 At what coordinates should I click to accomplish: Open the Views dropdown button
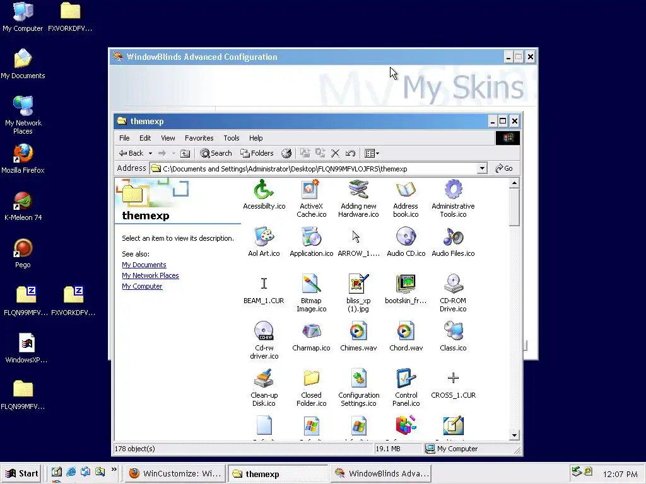[x=372, y=154]
